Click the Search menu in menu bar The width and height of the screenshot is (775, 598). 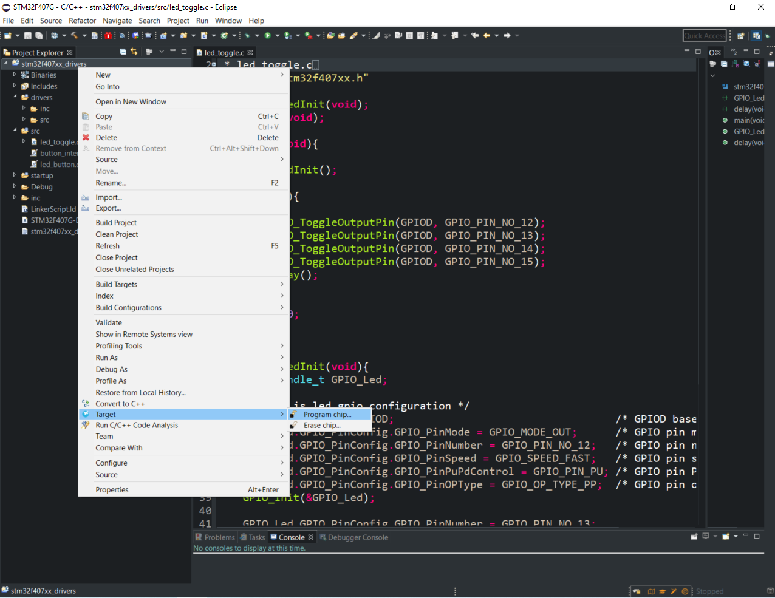(x=149, y=21)
